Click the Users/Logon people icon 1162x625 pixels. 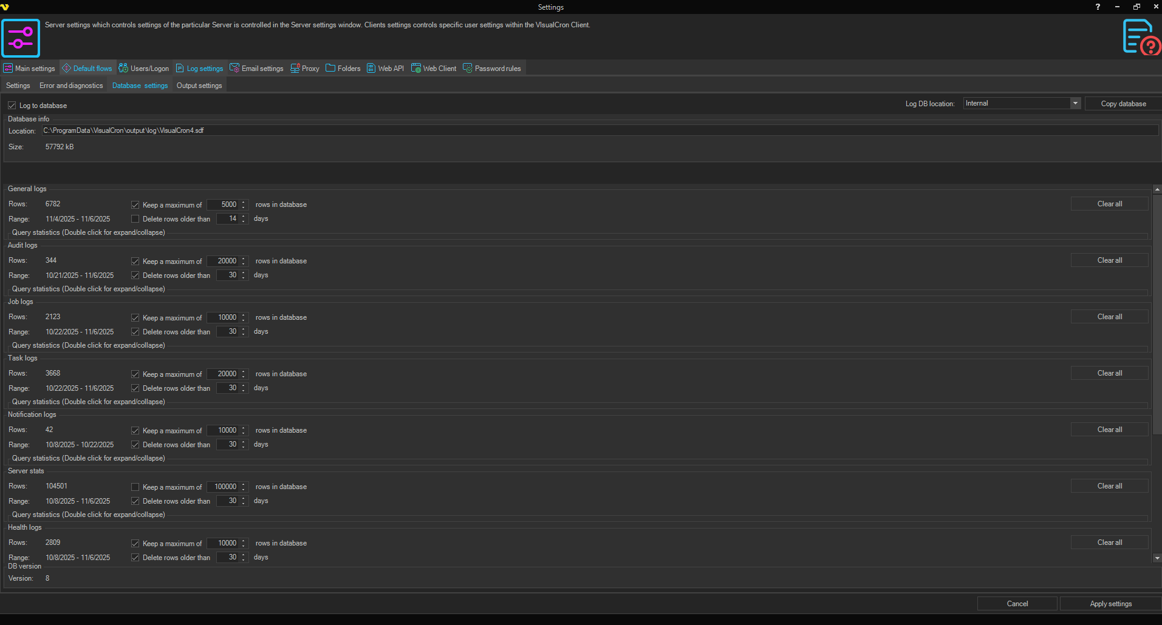pos(123,68)
